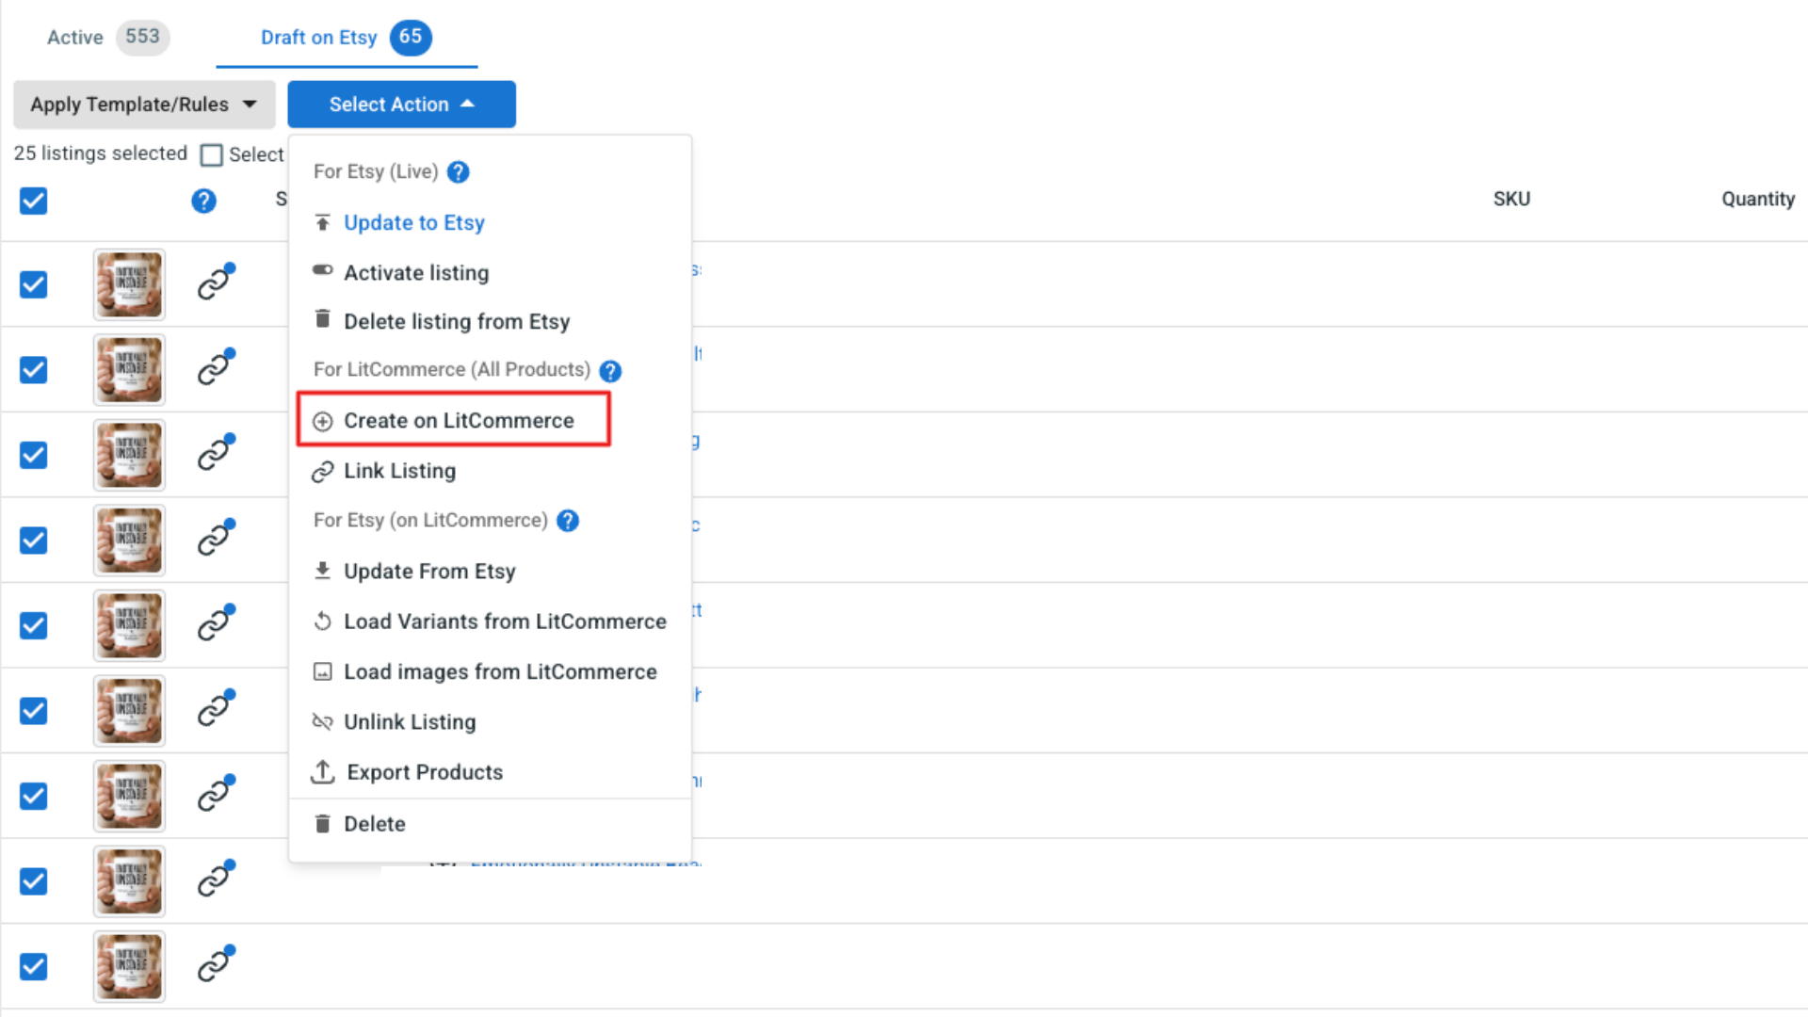Click the link icon in the seventh listing row
The image size is (1808, 1017).
click(x=216, y=794)
